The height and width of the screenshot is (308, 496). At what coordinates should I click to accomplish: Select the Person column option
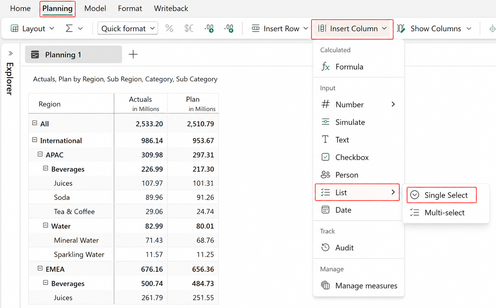pyautogui.click(x=359, y=175)
